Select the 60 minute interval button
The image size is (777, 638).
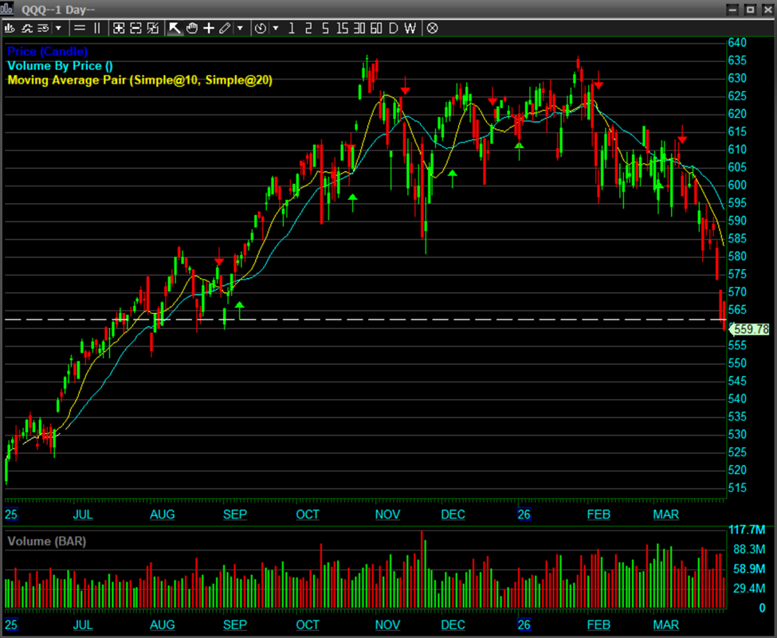[376, 28]
